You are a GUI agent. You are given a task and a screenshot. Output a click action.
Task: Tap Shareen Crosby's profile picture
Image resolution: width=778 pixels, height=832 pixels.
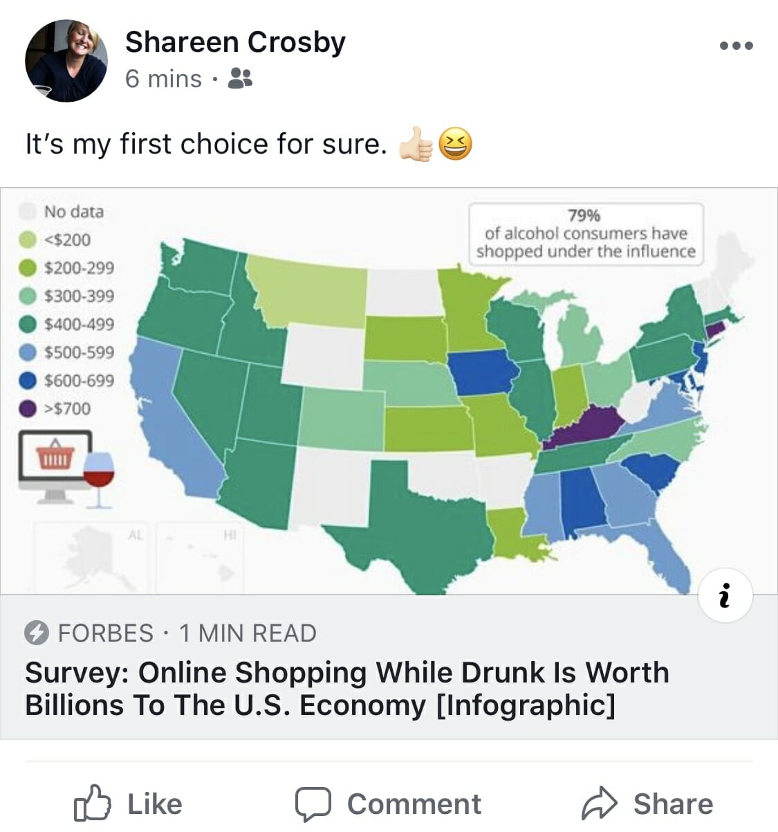(66, 61)
